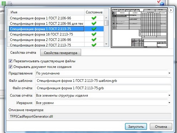This screenshot has height=133, width=177.
Task: Select row 'Спецификация форма 1 ГОСТ 2.106-96'
Action: coord(46,18)
